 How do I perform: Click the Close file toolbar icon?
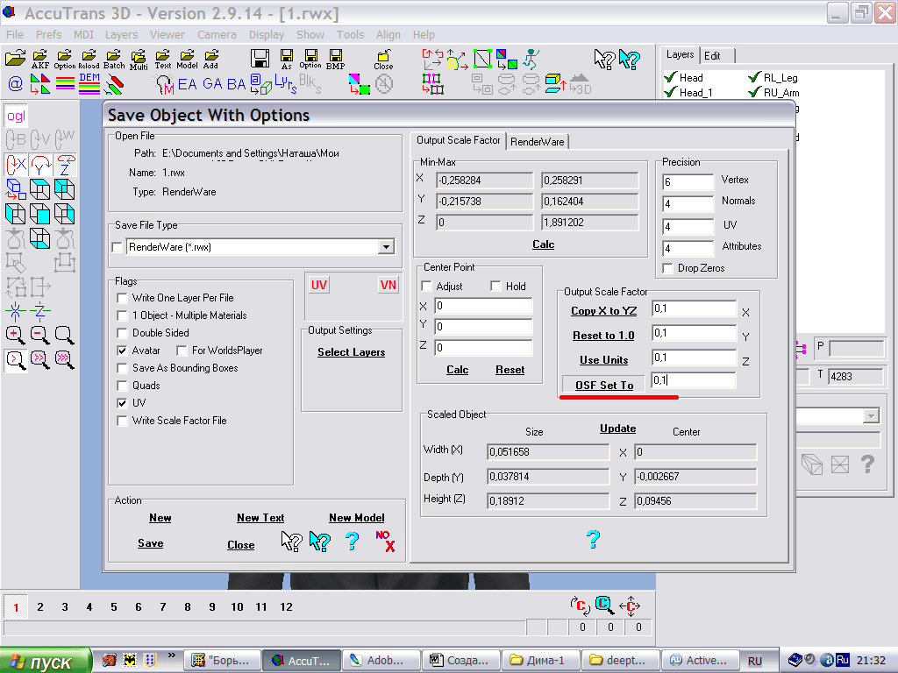(x=383, y=60)
